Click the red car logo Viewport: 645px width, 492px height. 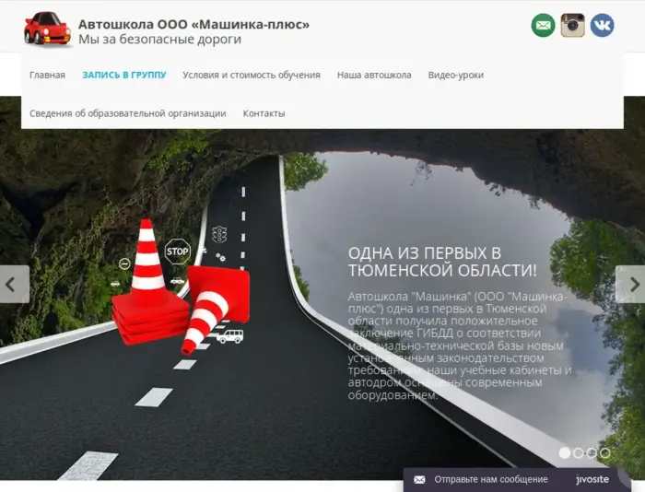(47, 29)
